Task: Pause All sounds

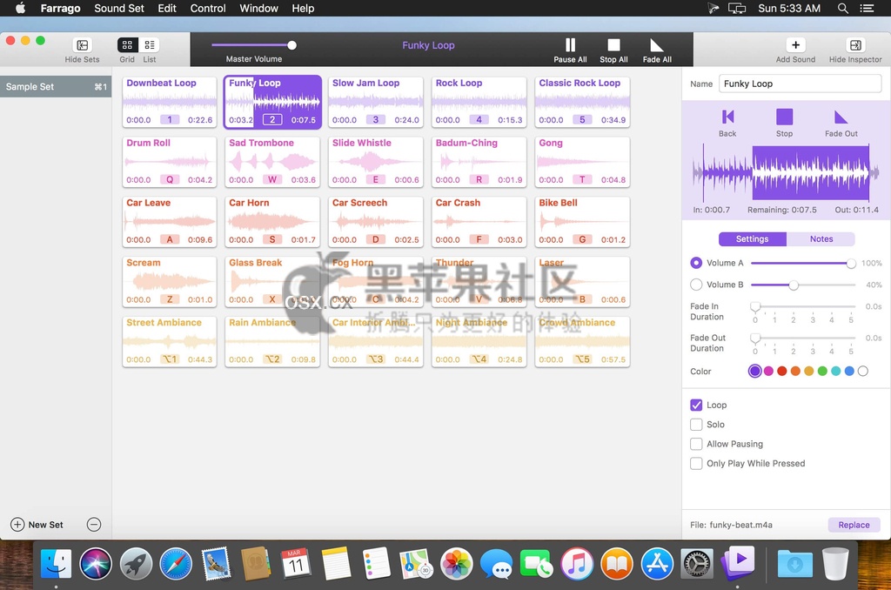Action: click(x=570, y=45)
